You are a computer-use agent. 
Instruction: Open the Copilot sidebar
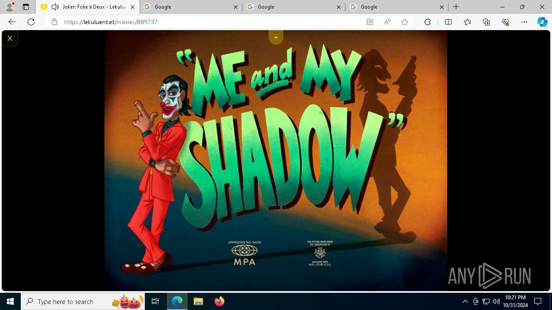(543, 22)
